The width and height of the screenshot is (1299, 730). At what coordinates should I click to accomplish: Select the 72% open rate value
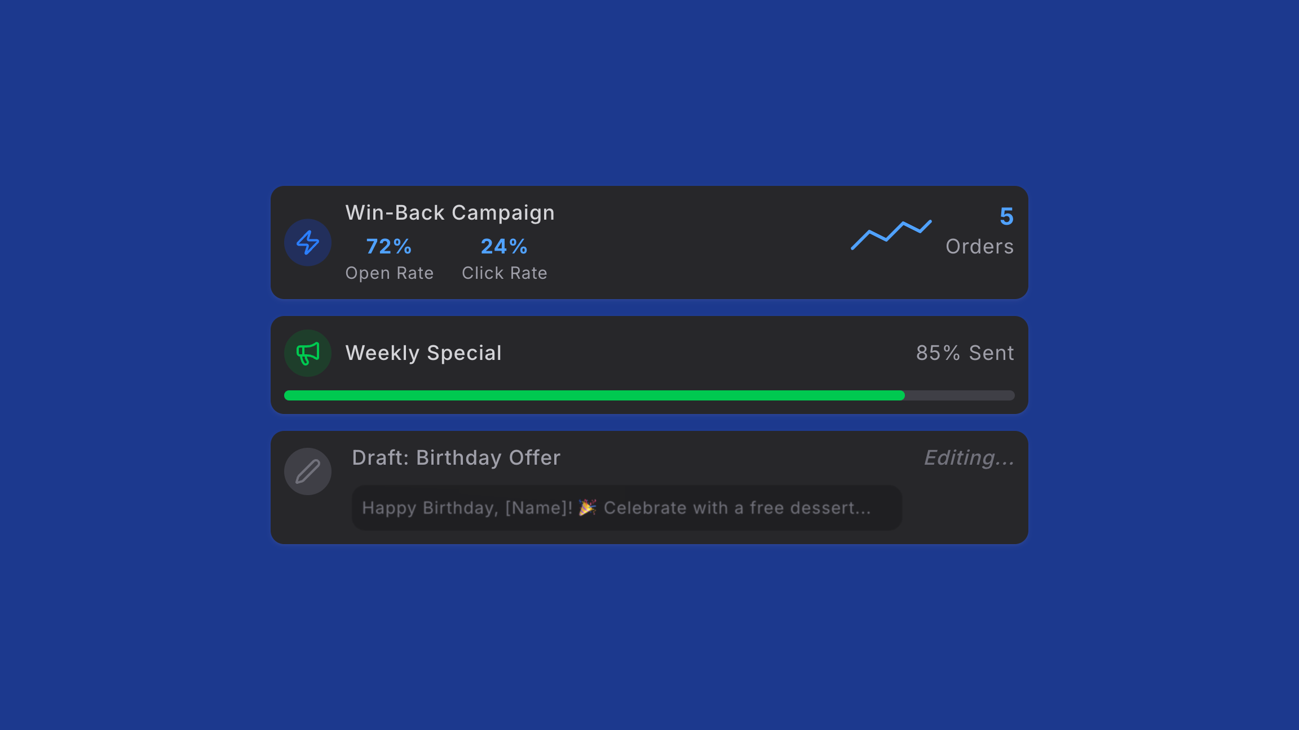(x=389, y=246)
